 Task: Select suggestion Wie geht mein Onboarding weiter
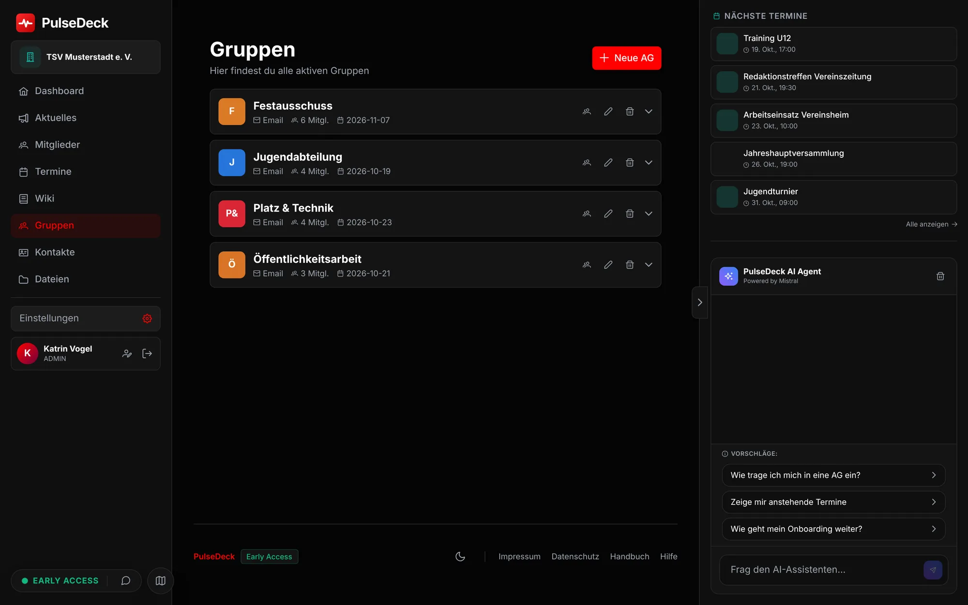[833, 529]
